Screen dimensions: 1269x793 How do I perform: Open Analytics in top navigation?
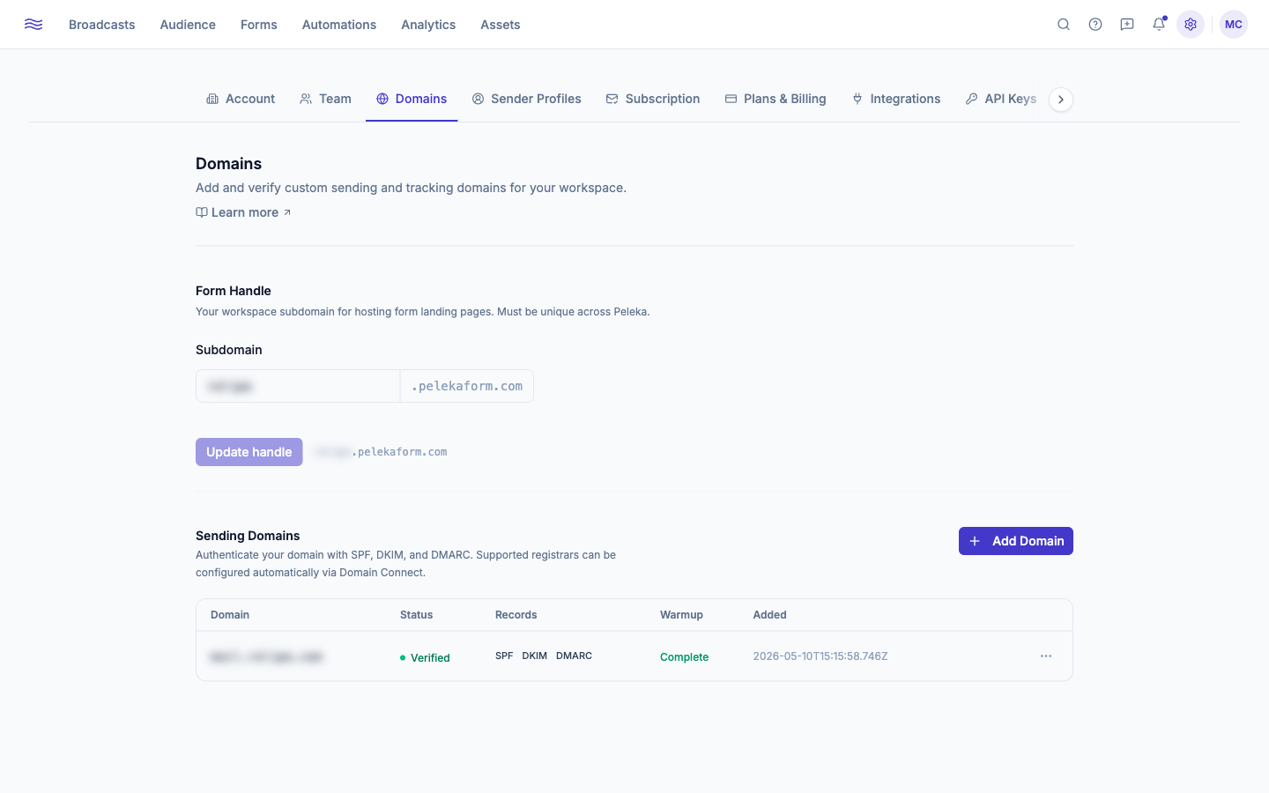tap(428, 25)
